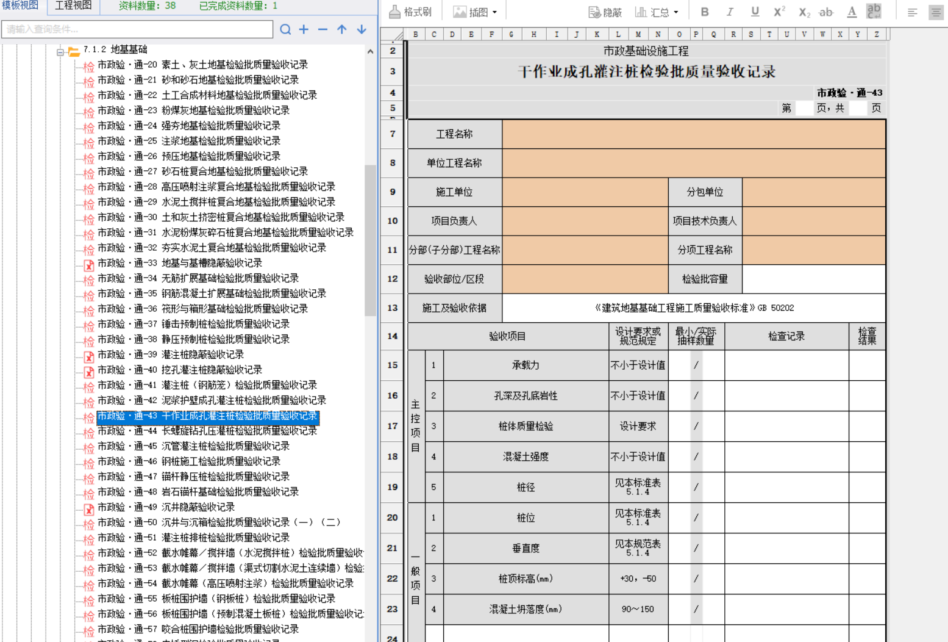Select 市政验·通-44 长螺旋钻孔压灌桩 record

(x=207, y=431)
